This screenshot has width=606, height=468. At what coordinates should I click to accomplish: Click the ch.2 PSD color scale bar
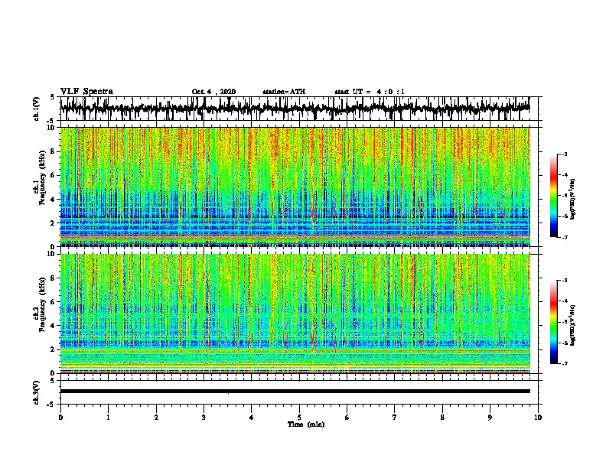[x=554, y=322]
